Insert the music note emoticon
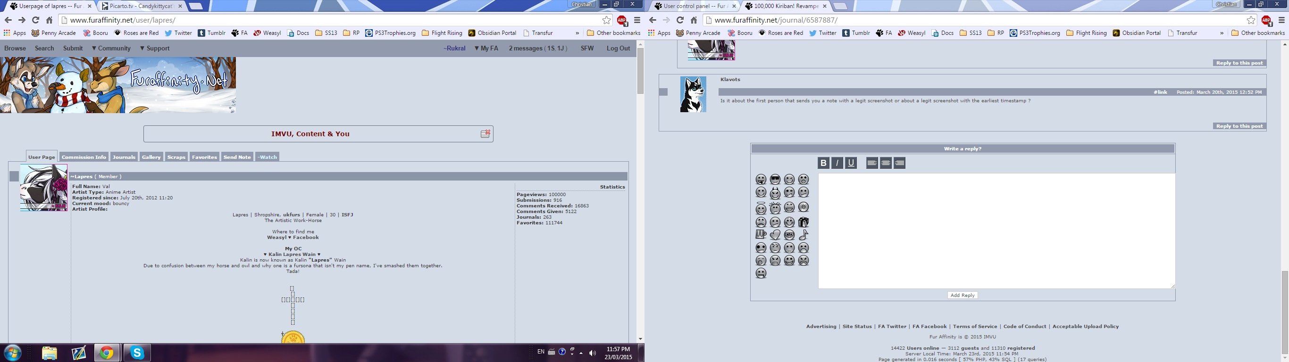The image size is (1289, 362). pos(804,235)
